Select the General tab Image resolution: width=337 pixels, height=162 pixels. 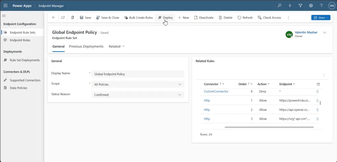[59, 47]
